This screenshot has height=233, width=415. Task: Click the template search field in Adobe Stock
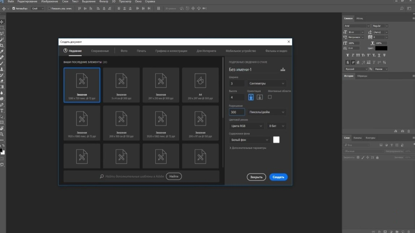[x=134, y=176]
